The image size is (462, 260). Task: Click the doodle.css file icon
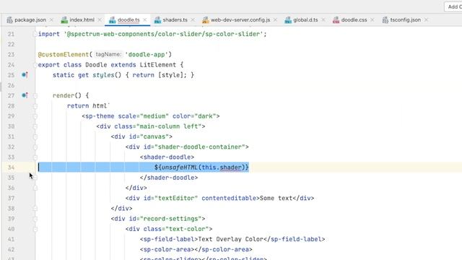point(336,19)
